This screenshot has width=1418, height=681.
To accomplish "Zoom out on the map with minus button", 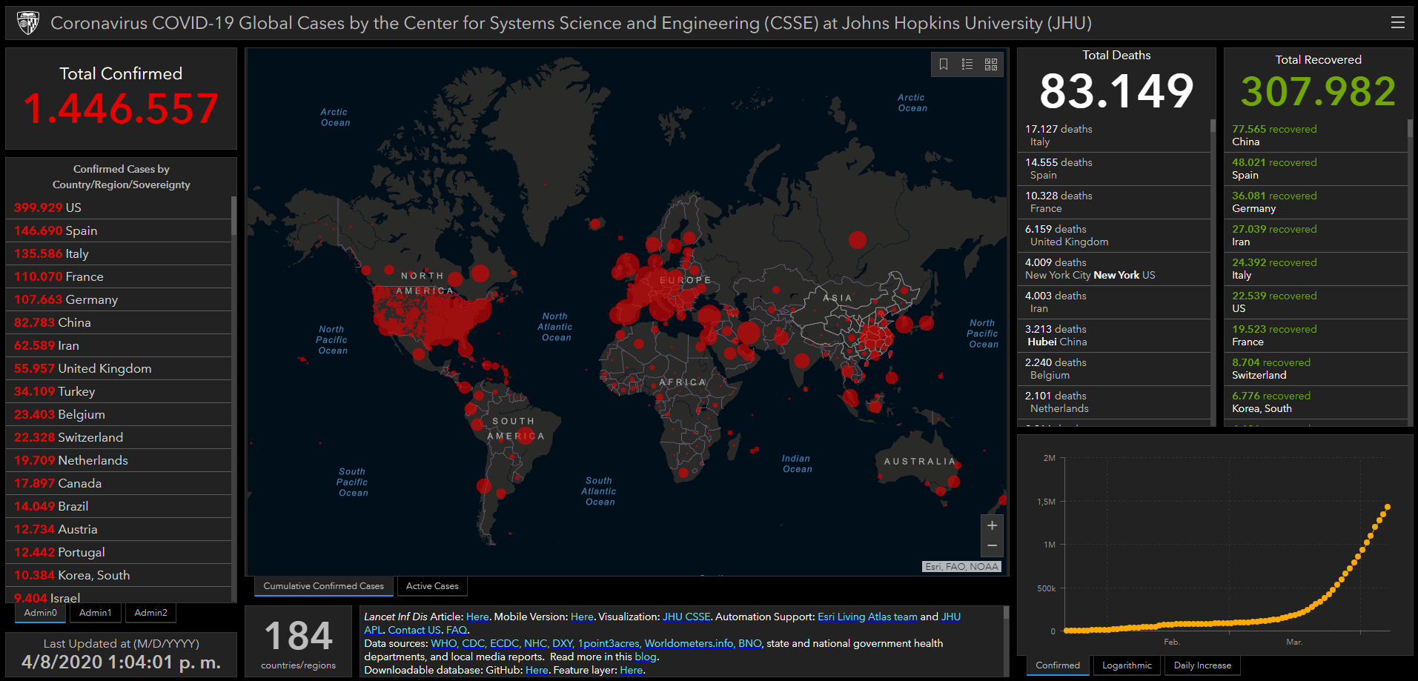I will pyautogui.click(x=992, y=546).
